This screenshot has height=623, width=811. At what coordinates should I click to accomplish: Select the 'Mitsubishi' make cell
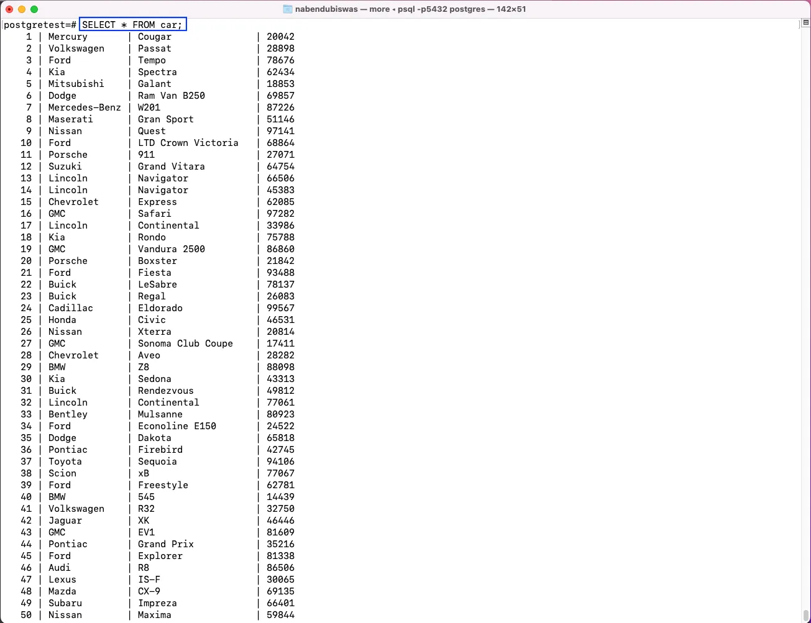tap(76, 84)
